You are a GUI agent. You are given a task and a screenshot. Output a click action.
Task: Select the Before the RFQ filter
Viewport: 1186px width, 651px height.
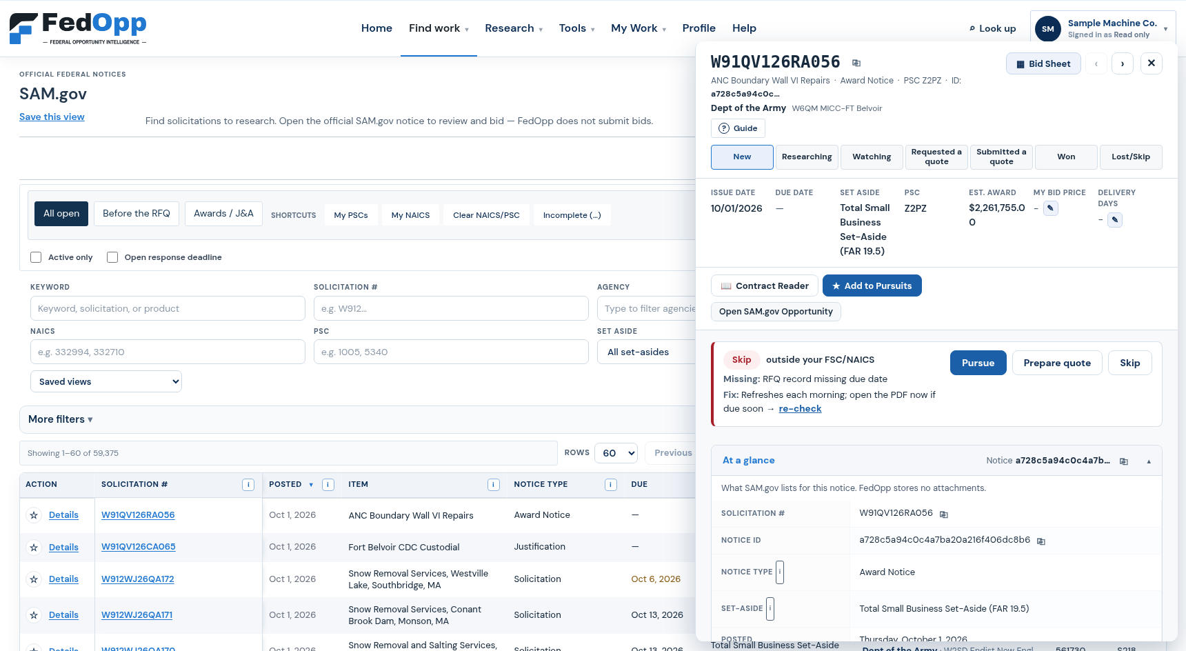tap(137, 214)
